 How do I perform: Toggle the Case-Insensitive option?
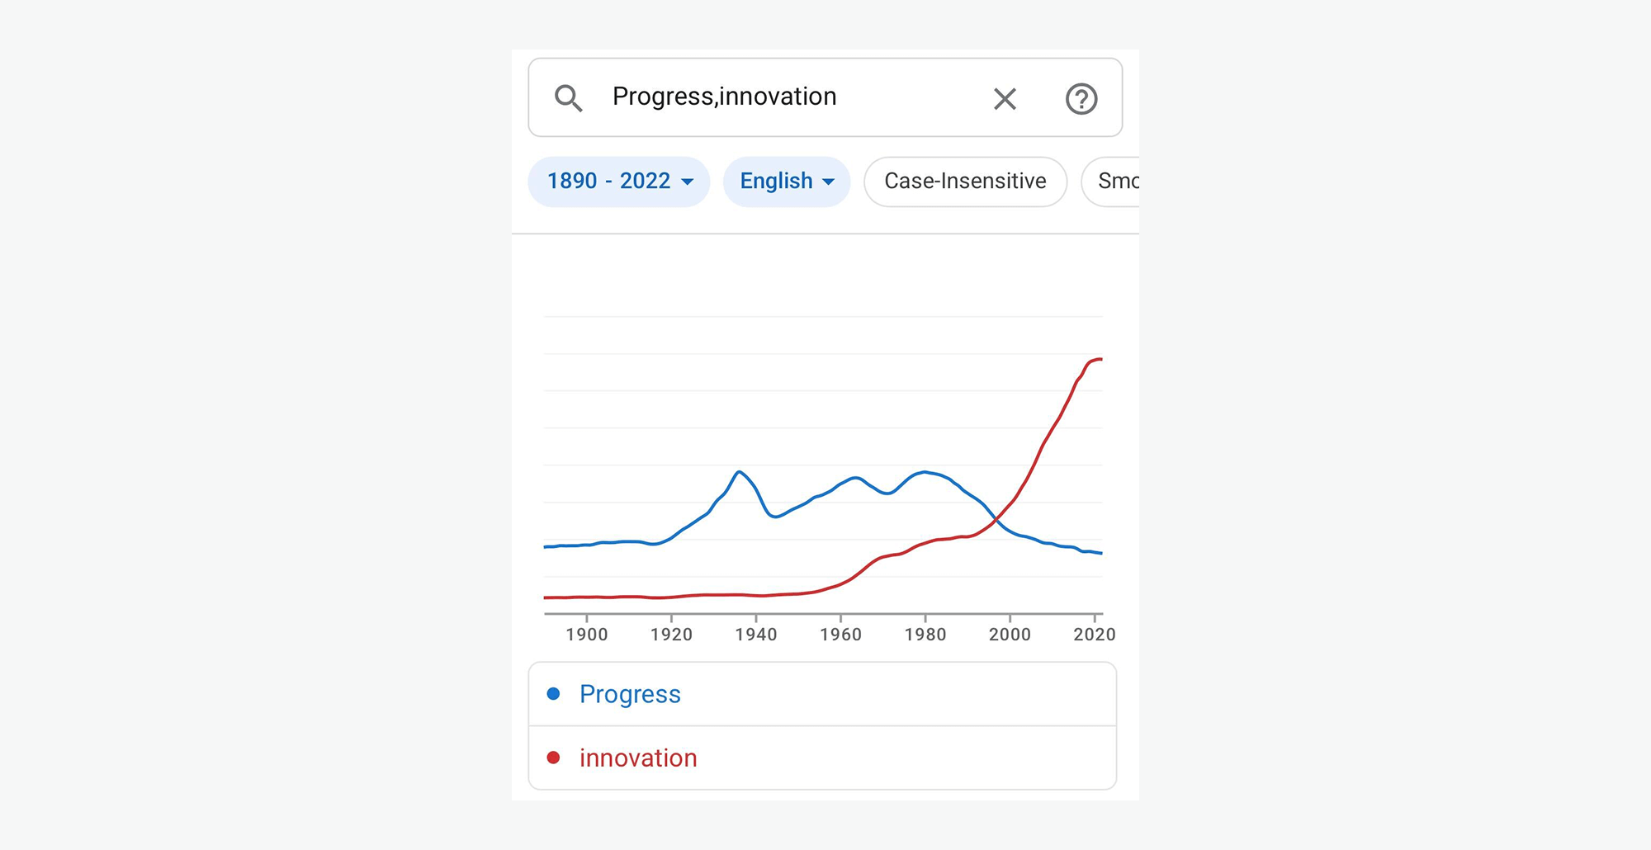[x=965, y=182]
